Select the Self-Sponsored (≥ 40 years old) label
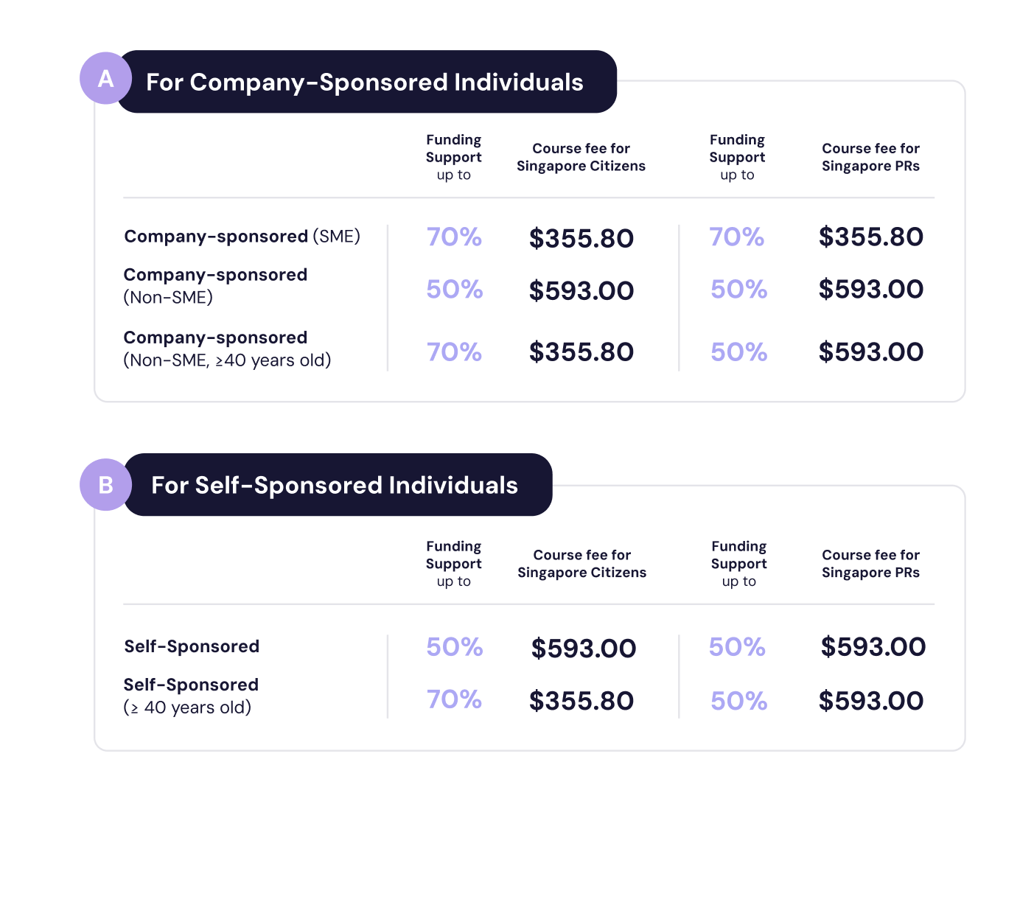This screenshot has width=1020, height=905. (x=191, y=696)
